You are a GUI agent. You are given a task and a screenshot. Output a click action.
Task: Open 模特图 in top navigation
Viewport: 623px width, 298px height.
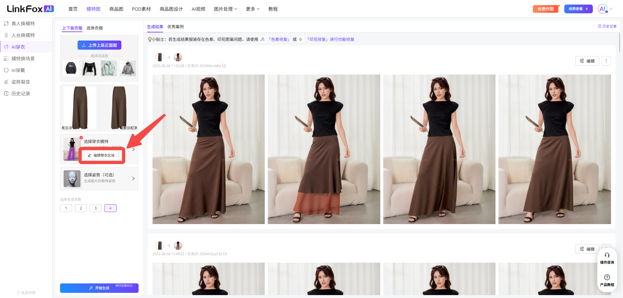pos(93,9)
